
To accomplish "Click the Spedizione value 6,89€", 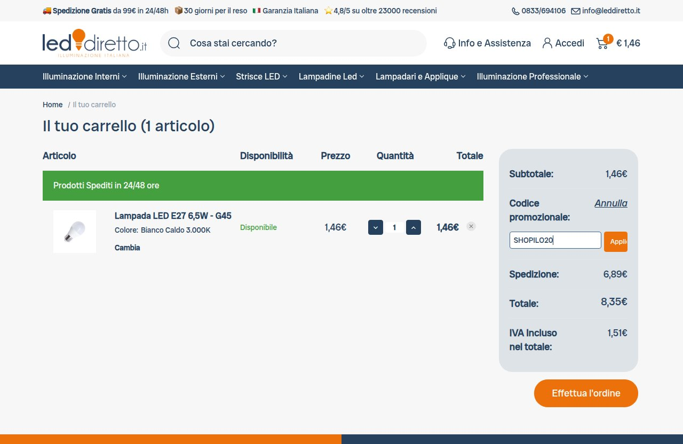I will coord(615,274).
